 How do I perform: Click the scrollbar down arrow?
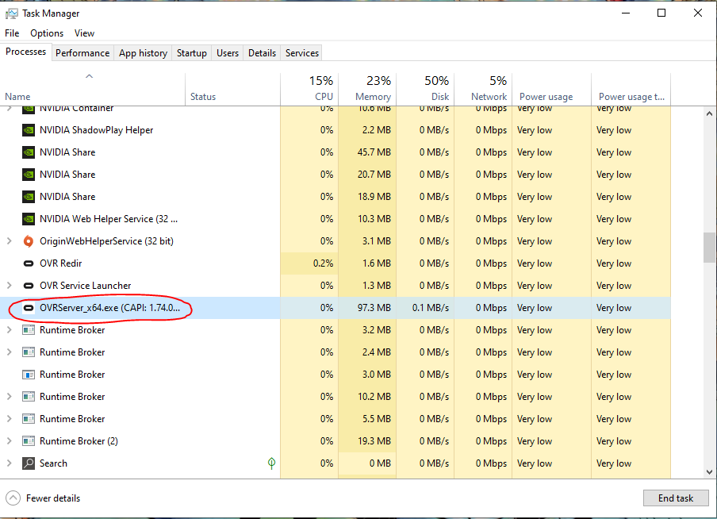(709, 472)
